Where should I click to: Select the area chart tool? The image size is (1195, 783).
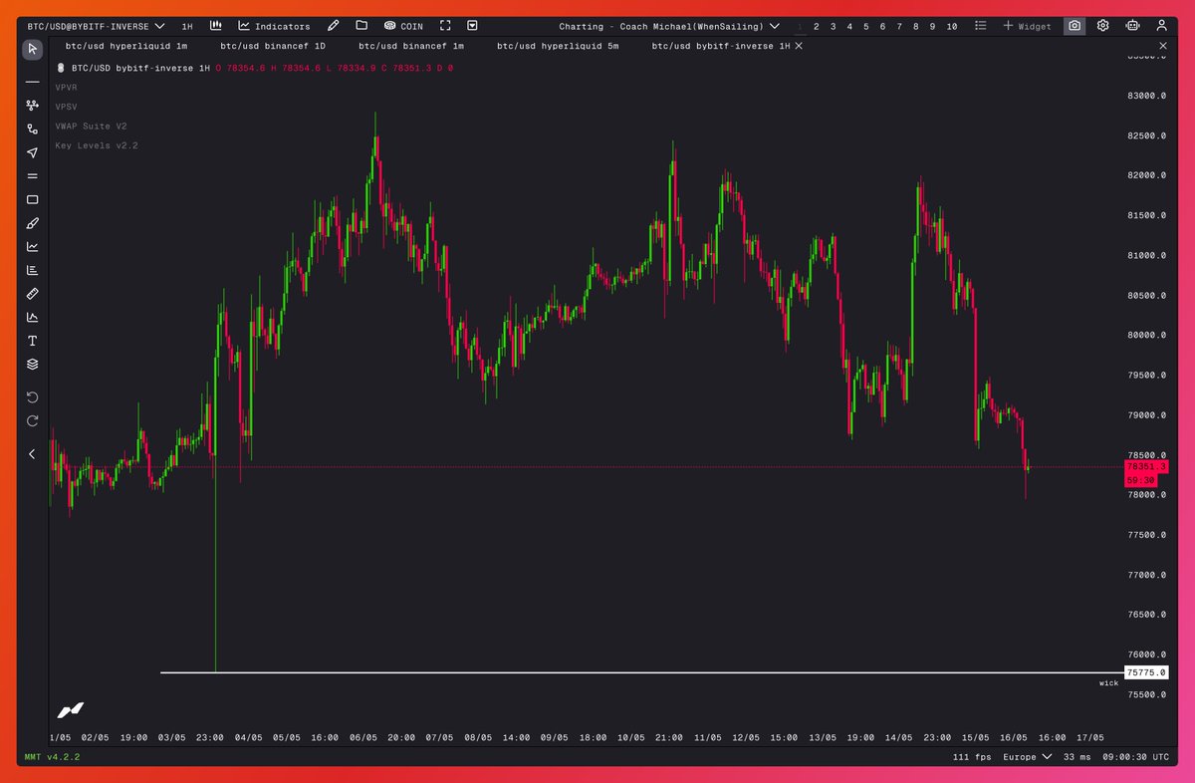[33, 317]
